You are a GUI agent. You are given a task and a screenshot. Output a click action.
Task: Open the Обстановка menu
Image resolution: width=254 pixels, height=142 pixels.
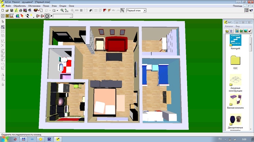click(34, 6)
